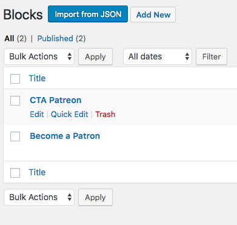Click the top Apply button
Screen dimensions: 237x225
95,56
